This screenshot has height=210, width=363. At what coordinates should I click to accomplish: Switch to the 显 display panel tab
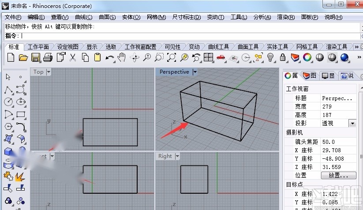(x=328, y=76)
